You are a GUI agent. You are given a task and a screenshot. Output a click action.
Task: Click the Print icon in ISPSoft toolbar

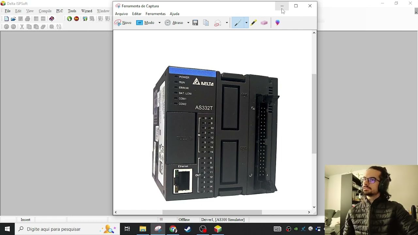[x=28, y=19]
